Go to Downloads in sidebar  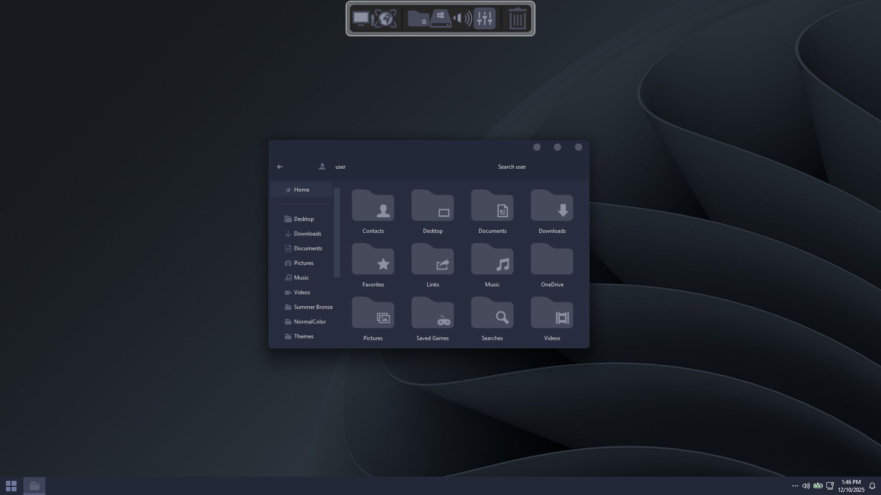[307, 234]
